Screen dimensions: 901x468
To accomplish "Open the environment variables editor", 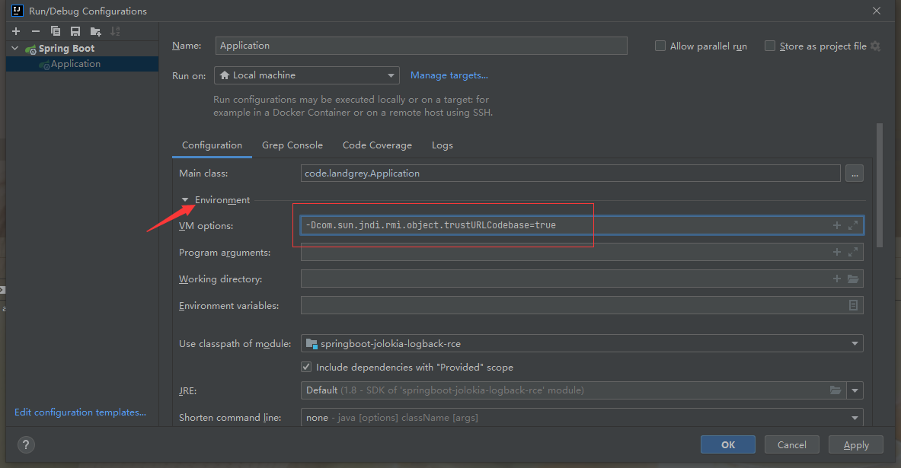I will click(854, 305).
